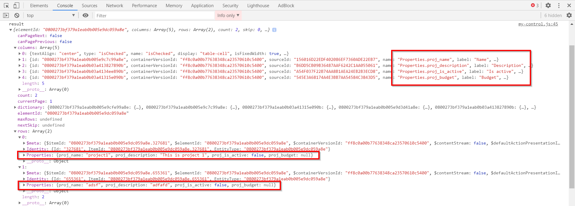The width and height of the screenshot is (575, 206).
Task: Open the Info only log level dropdown
Action: 228,16
